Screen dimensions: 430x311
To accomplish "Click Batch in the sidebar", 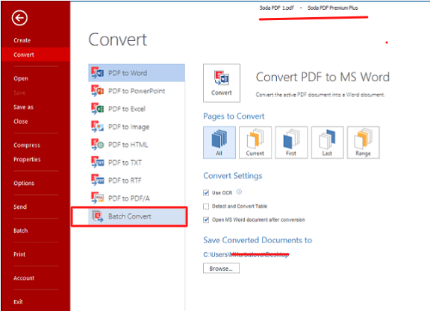I will tap(21, 230).
